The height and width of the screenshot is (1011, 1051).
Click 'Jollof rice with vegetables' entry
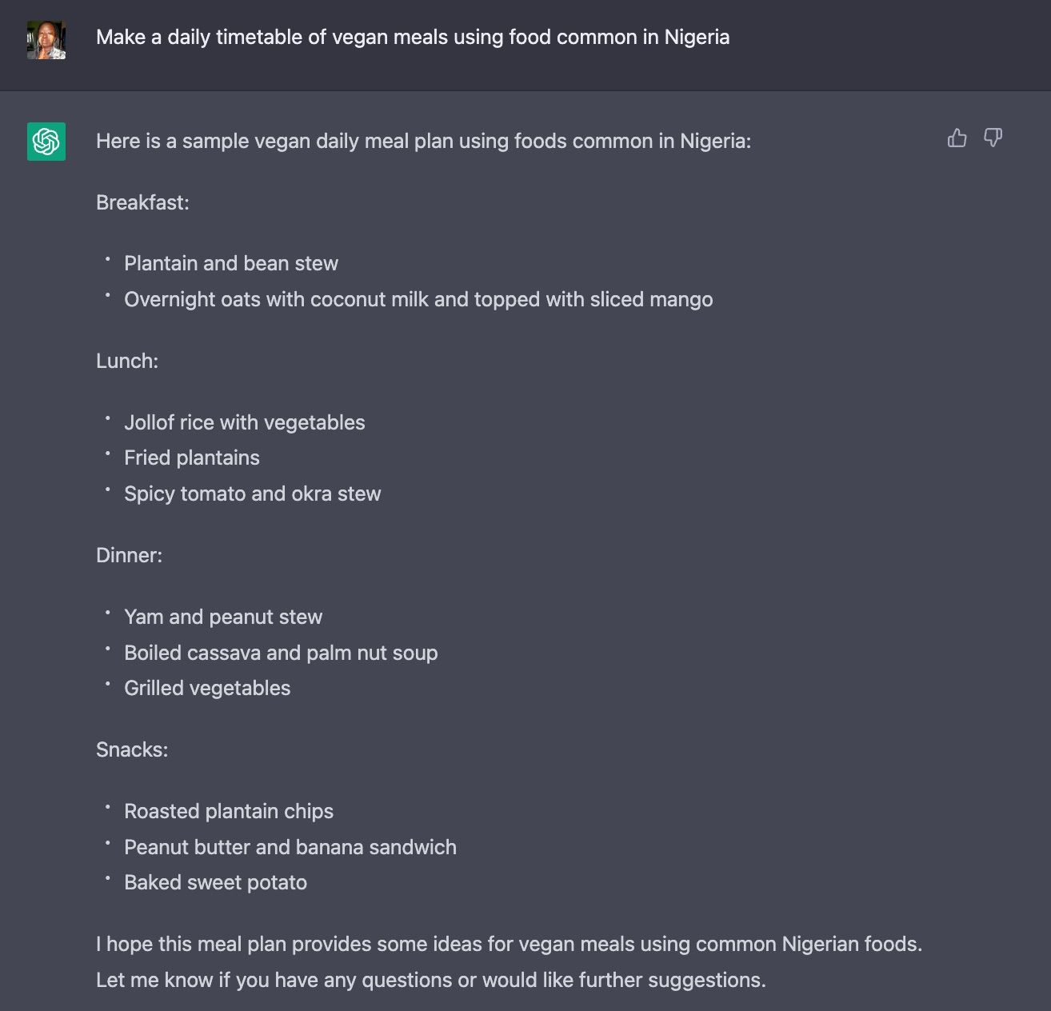(x=245, y=422)
